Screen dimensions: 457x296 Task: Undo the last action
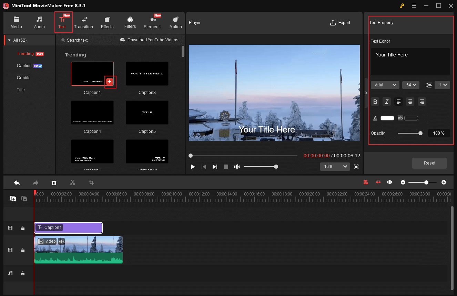pos(17,182)
